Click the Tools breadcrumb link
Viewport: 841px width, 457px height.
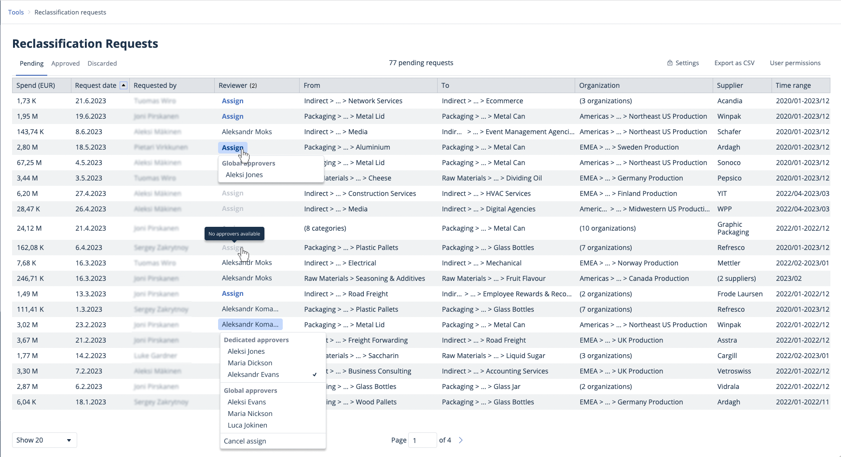[x=16, y=13]
